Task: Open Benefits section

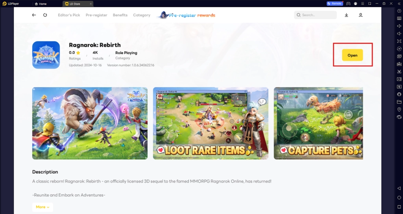Action: pos(120,15)
